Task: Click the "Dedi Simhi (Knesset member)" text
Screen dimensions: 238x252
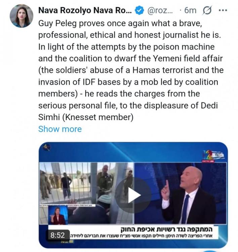Action: (86, 118)
